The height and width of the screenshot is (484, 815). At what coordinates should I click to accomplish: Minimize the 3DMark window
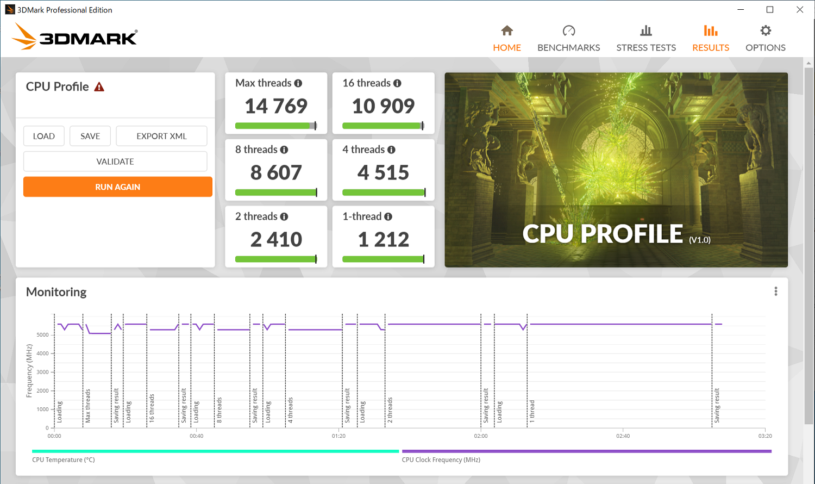pyautogui.click(x=741, y=9)
